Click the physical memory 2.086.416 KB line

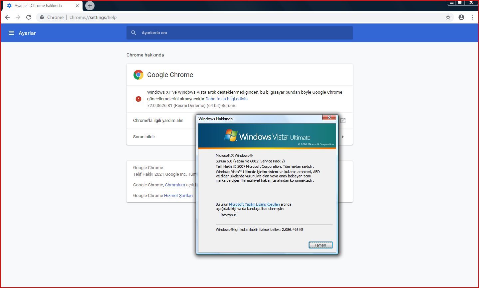260,230
